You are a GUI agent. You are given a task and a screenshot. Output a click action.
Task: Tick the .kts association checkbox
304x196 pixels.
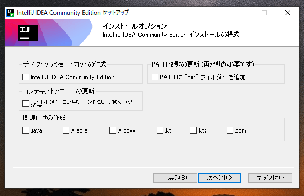(x=193, y=130)
